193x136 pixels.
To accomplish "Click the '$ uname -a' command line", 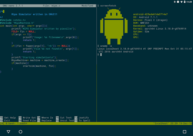I will click(105, 46).
